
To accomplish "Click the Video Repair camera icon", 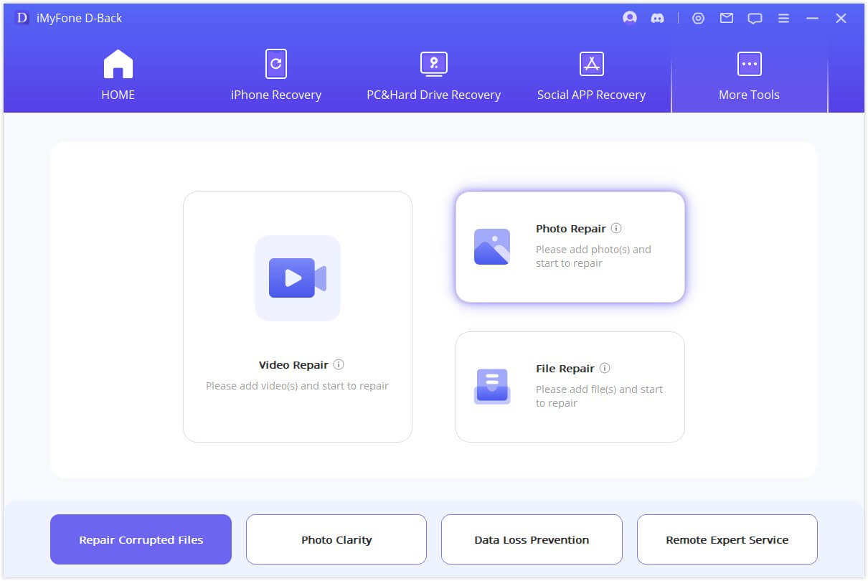I will [x=298, y=278].
